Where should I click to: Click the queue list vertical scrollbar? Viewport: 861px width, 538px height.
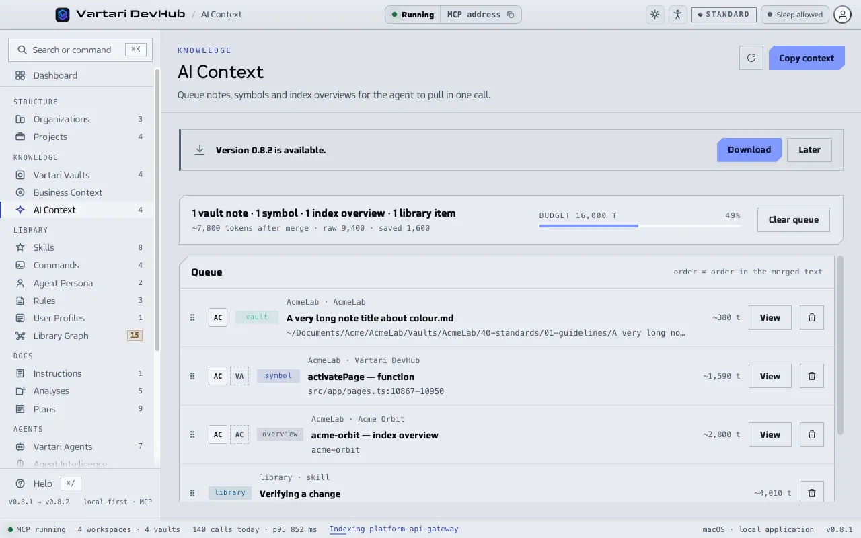pyautogui.click(x=840, y=345)
